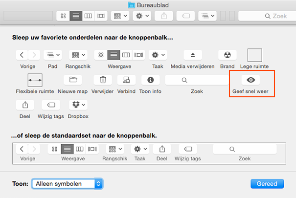Screen dimensions: 296x198
Task: Select the Lege ruimte item
Action: (x=255, y=55)
